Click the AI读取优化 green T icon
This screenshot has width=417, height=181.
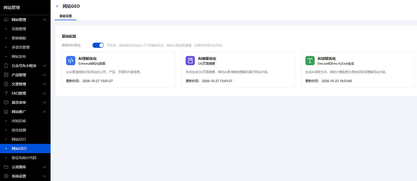click(x=310, y=61)
